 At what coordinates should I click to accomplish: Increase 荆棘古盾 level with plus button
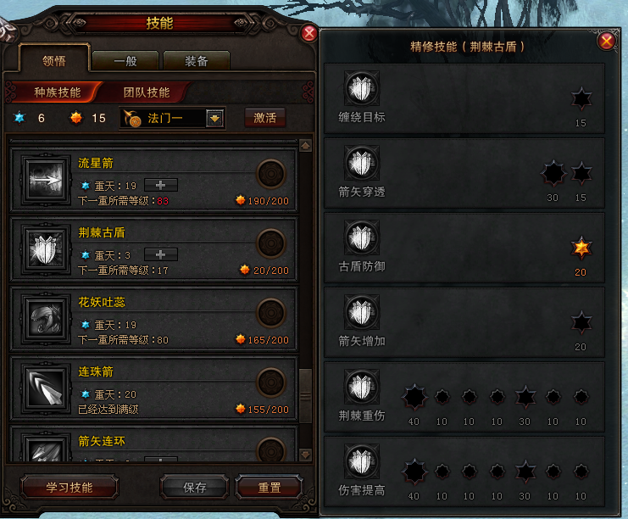(161, 254)
